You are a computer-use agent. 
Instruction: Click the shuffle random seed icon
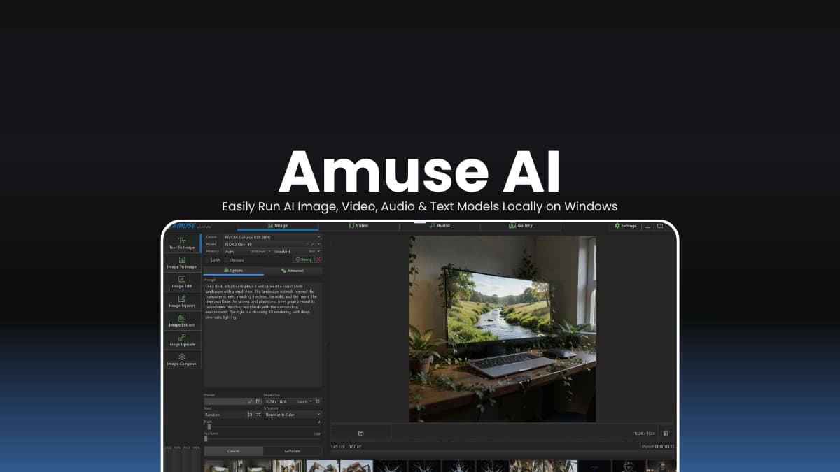tap(258, 415)
